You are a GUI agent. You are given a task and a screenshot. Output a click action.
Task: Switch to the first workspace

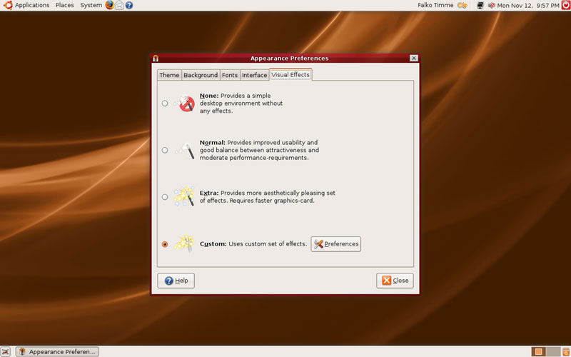click(x=539, y=351)
